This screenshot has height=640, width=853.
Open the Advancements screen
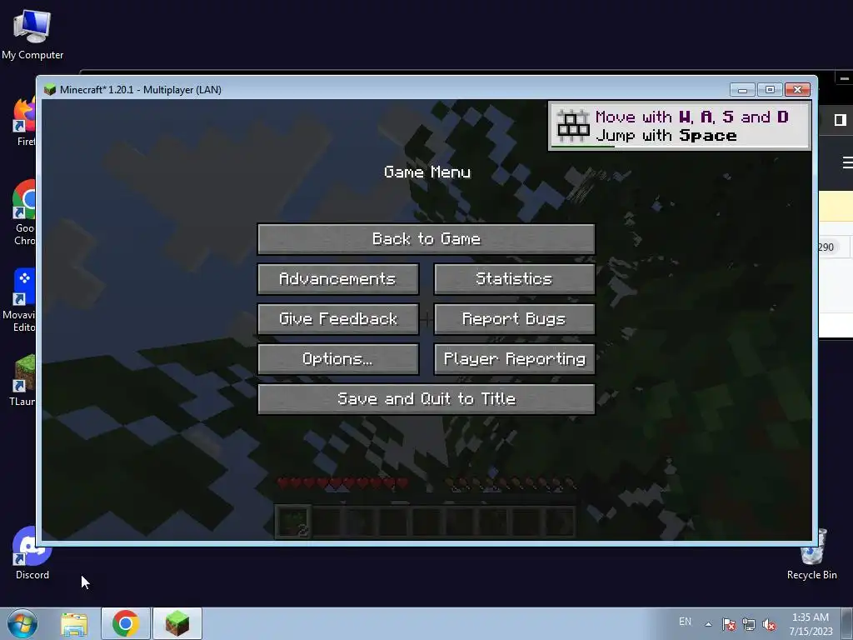click(x=338, y=279)
